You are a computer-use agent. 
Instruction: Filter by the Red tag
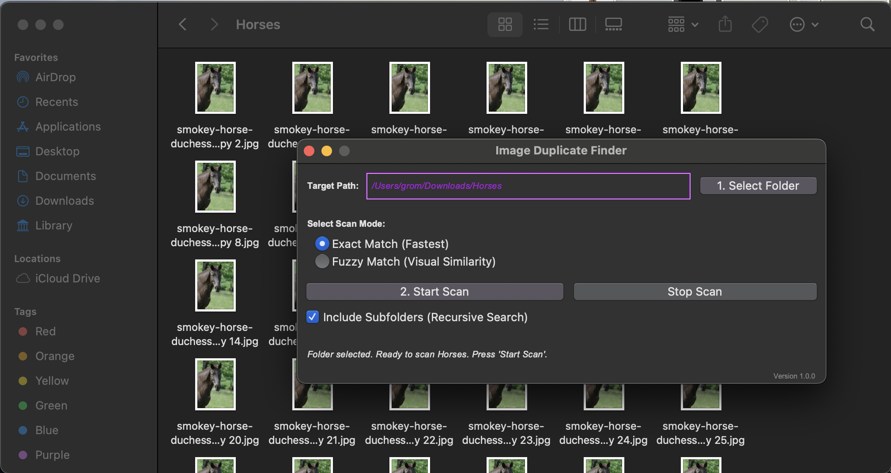coord(45,331)
